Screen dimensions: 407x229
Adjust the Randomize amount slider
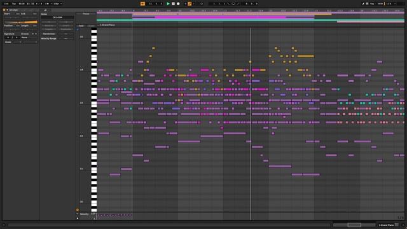(66, 34)
